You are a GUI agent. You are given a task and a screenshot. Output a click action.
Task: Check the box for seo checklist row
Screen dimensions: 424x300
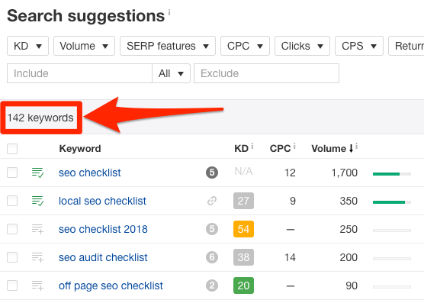click(12, 173)
